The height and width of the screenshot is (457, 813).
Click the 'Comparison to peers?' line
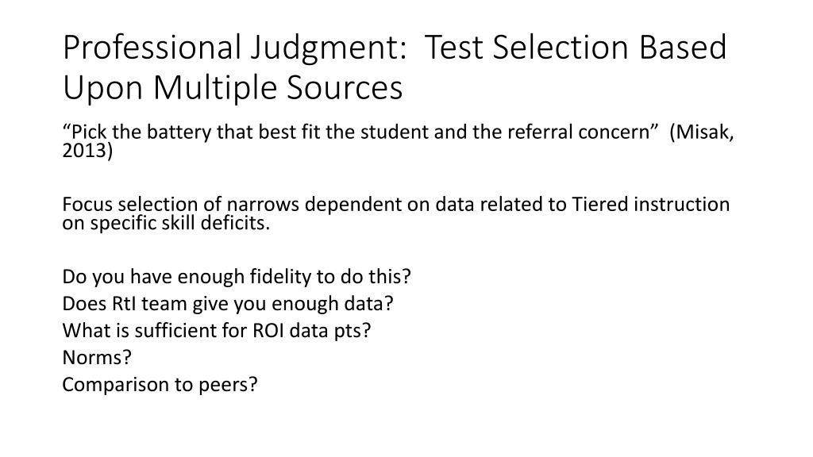click(160, 384)
